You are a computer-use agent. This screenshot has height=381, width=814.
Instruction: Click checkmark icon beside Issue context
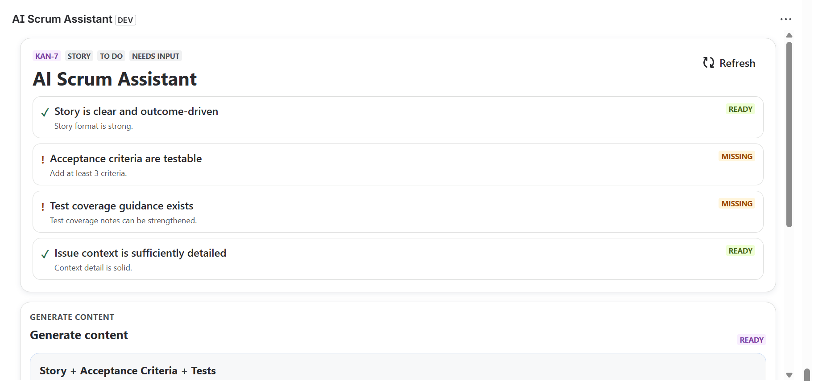pos(45,254)
